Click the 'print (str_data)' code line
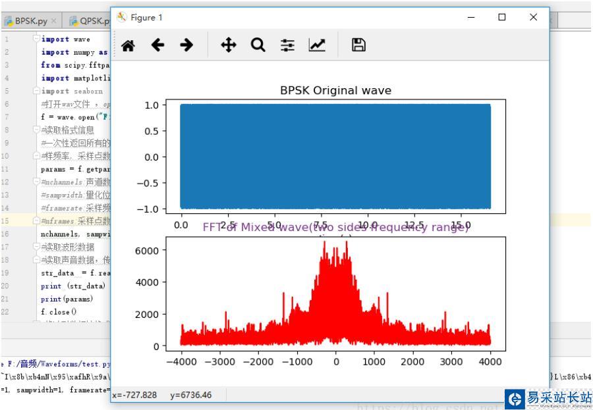 coord(73,286)
